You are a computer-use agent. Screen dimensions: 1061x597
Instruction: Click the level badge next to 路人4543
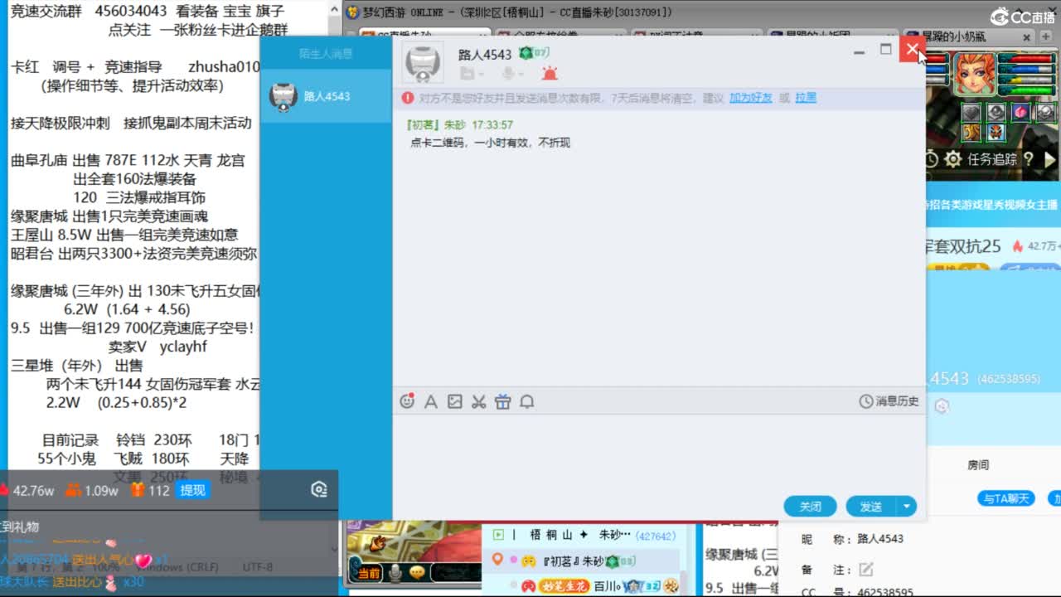tap(535, 53)
